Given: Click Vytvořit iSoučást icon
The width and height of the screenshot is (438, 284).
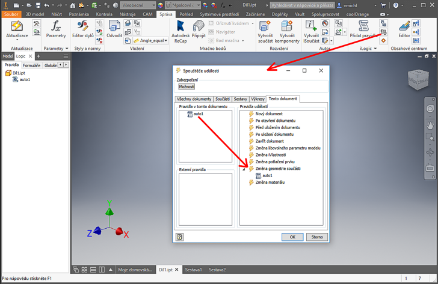Looking at the screenshot, I should 310,28.
